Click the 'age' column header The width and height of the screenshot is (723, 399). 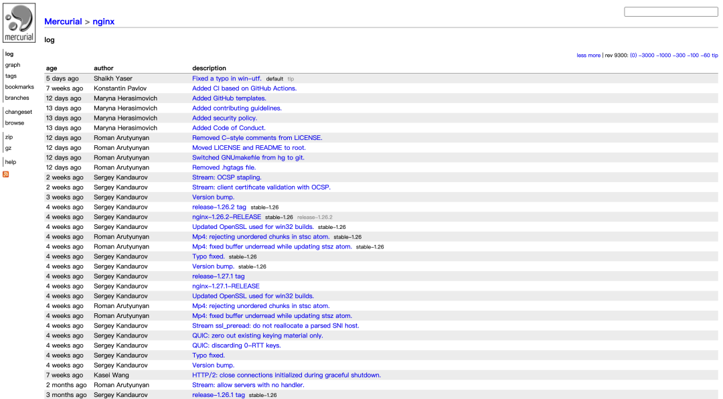[x=52, y=68]
